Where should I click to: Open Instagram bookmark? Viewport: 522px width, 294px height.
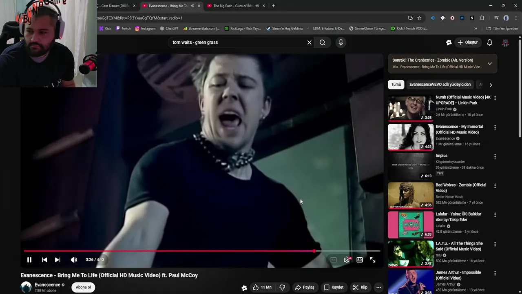(145, 29)
